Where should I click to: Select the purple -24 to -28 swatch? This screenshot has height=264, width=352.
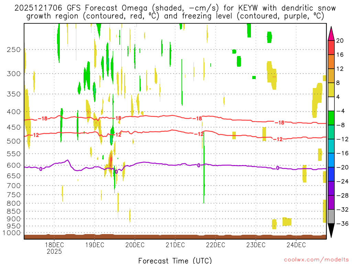tap(331, 188)
